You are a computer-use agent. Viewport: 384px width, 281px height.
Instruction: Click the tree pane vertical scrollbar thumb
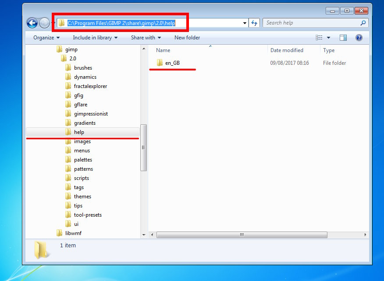[x=144, y=148]
